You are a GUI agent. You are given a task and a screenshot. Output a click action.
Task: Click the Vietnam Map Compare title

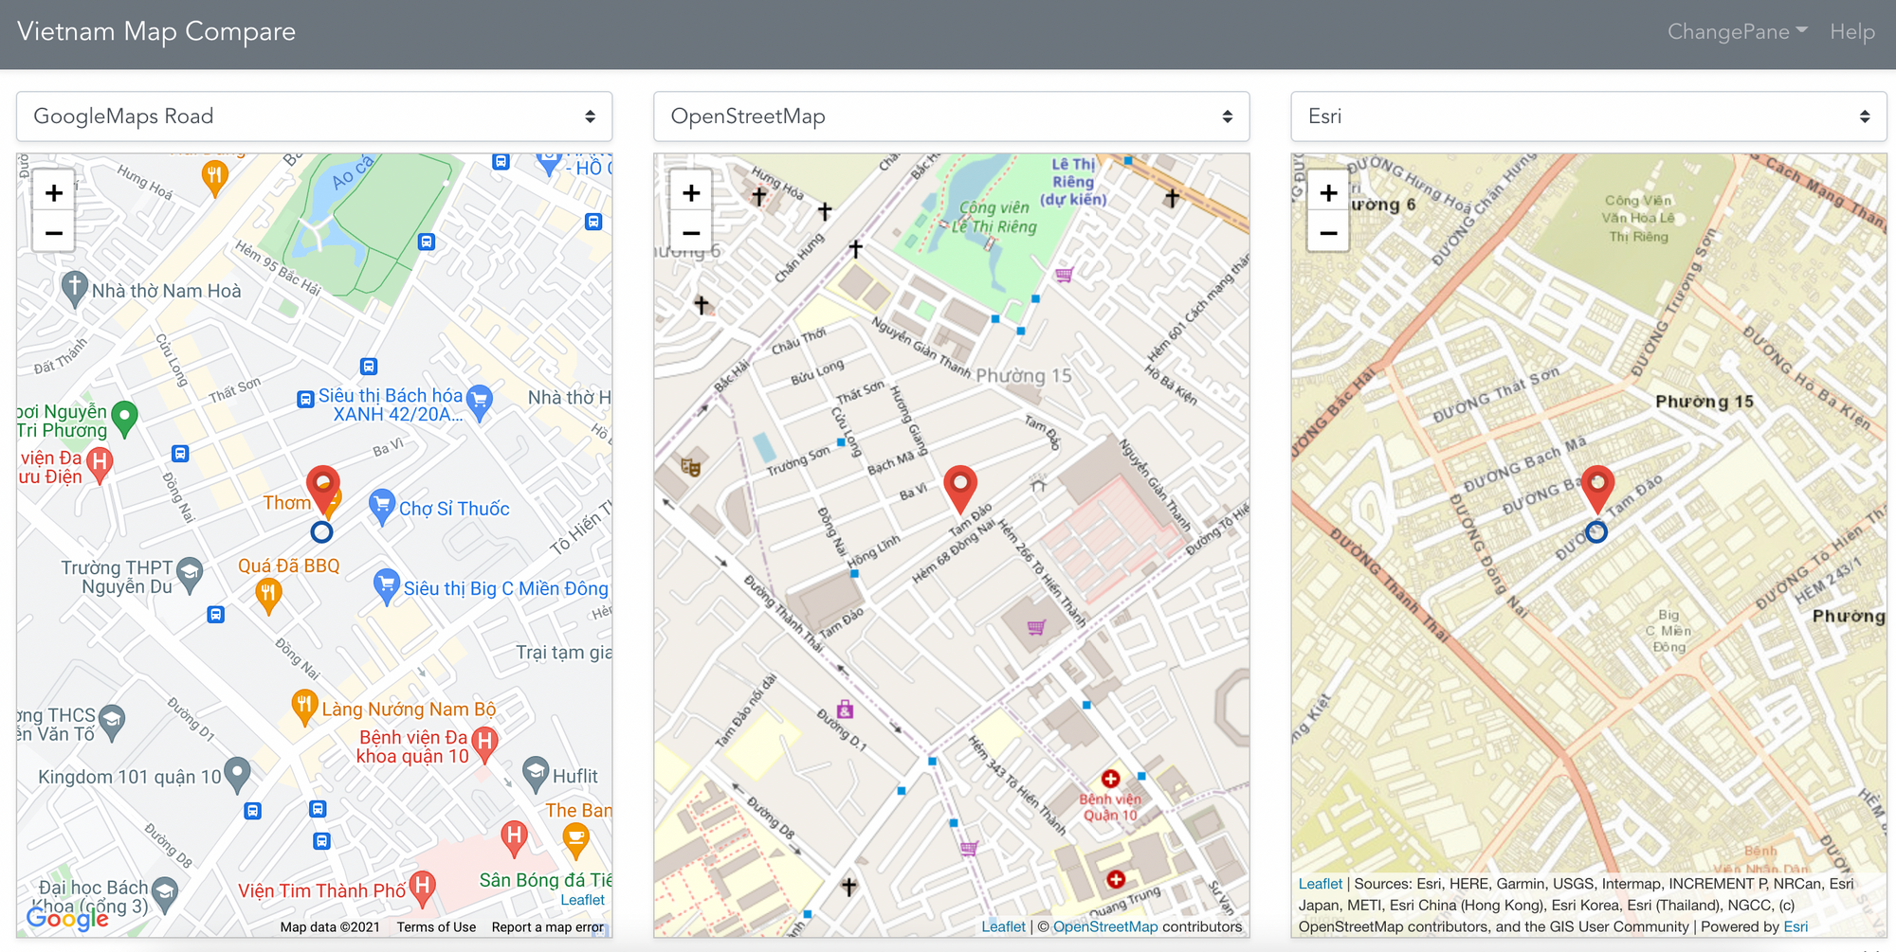coord(156,32)
